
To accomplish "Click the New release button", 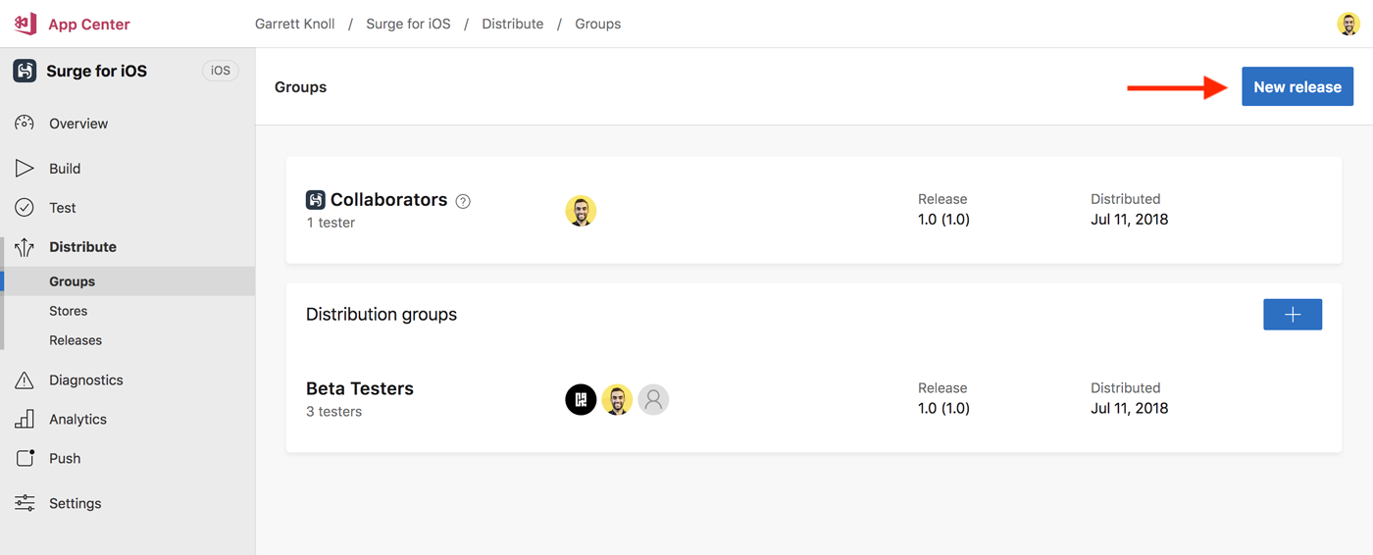I will coord(1297,87).
